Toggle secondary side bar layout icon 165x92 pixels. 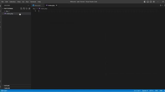(x=151, y=2)
